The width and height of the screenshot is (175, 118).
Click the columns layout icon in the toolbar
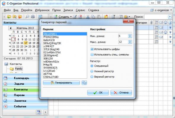[121, 17]
